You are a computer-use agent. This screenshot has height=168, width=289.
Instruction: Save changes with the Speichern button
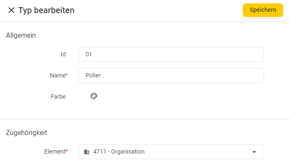pos(263,10)
